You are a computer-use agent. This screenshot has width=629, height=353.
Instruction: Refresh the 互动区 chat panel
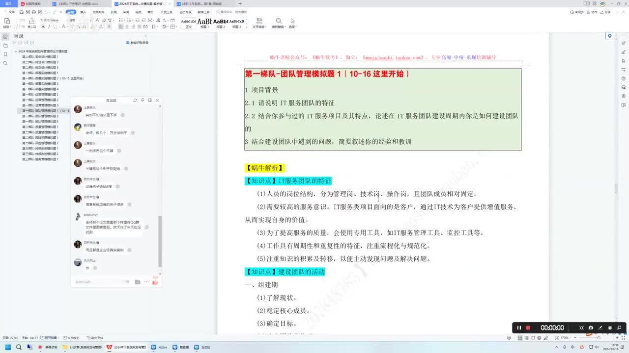pyautogui.click(x=135, y=100)
